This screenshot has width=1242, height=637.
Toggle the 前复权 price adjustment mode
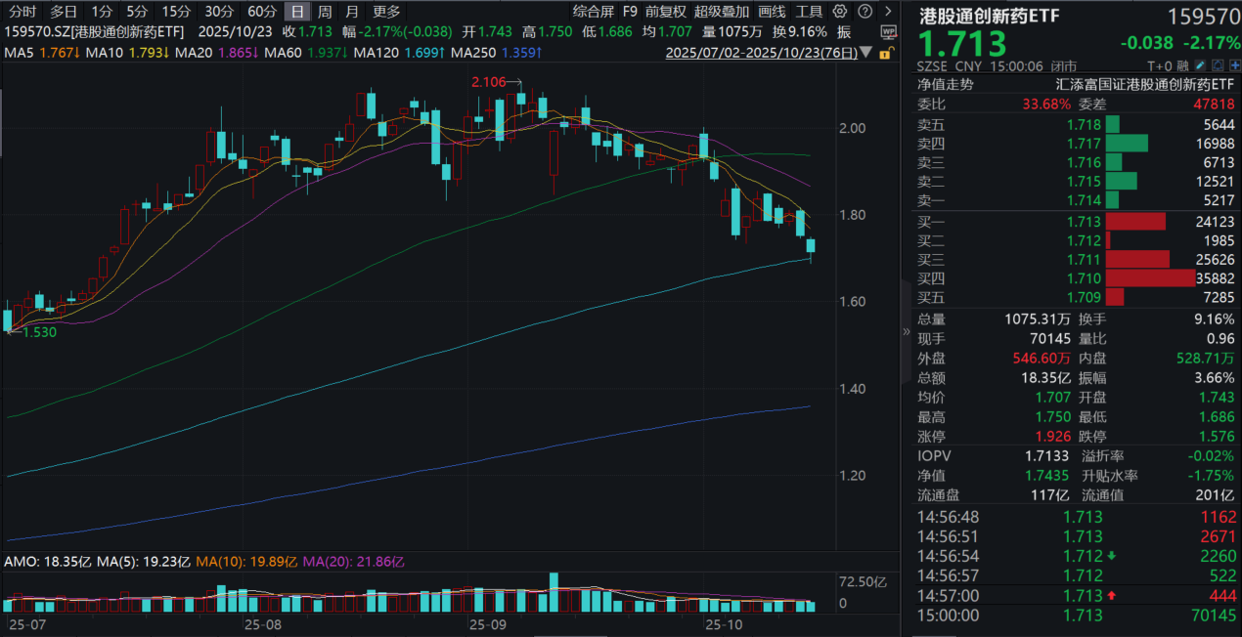coord(665,12)
